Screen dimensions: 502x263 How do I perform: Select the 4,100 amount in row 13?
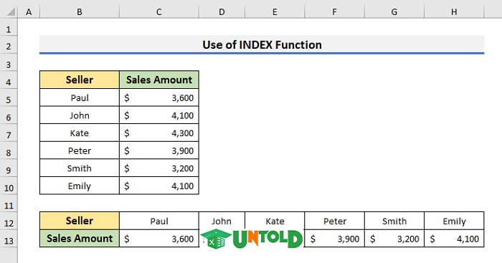pyautogui.click(x=454, y=239)
